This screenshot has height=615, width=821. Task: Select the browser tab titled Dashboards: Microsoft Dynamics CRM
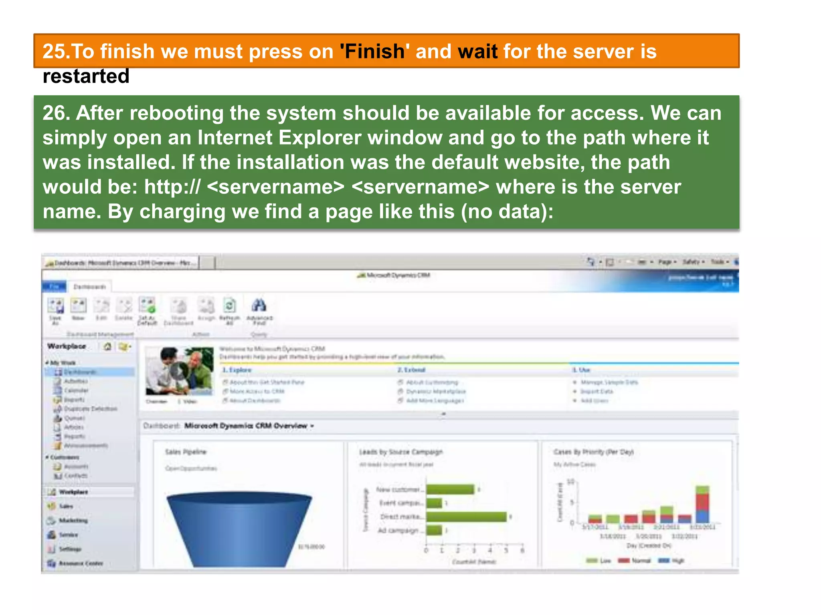coord(120,263)
